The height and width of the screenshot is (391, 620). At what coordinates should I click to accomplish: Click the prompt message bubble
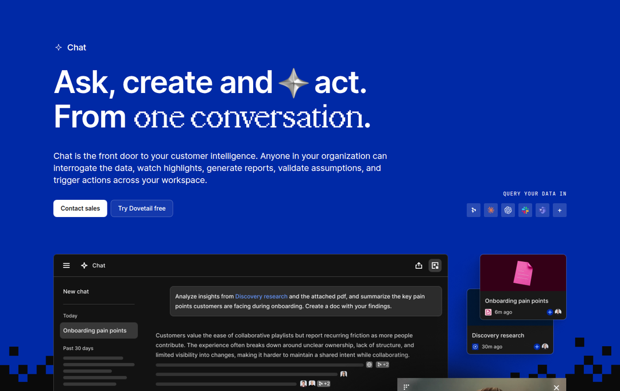pos(305,301)
